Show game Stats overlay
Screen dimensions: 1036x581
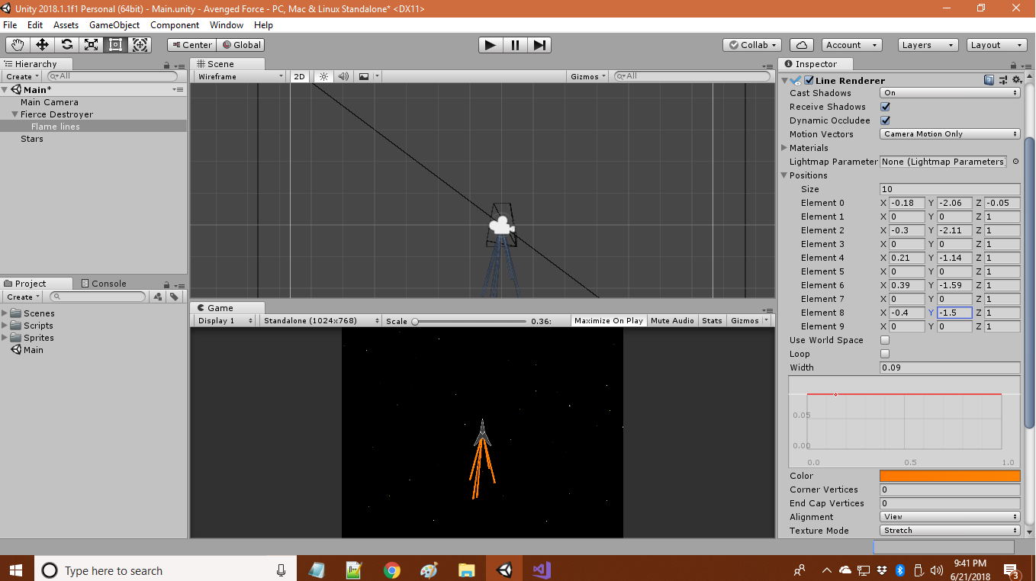coord(711,320)
